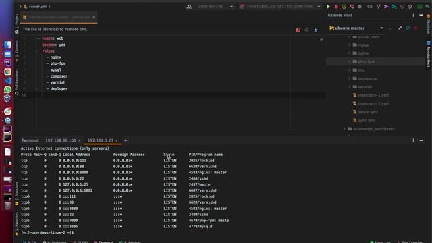Close the server.yml editor tab

pos(94,17)
